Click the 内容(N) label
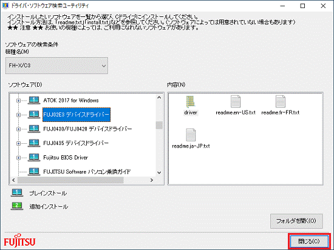 tap(176, 85)
